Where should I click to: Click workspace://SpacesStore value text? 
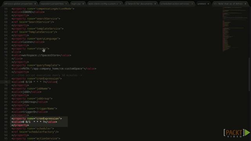coord(40,55)
